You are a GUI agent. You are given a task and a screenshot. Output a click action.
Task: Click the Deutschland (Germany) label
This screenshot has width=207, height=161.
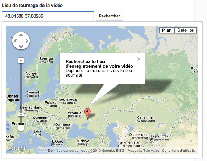[x=31, y=109]
